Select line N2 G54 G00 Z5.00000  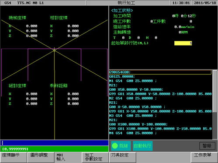click(x=133, y=98)
